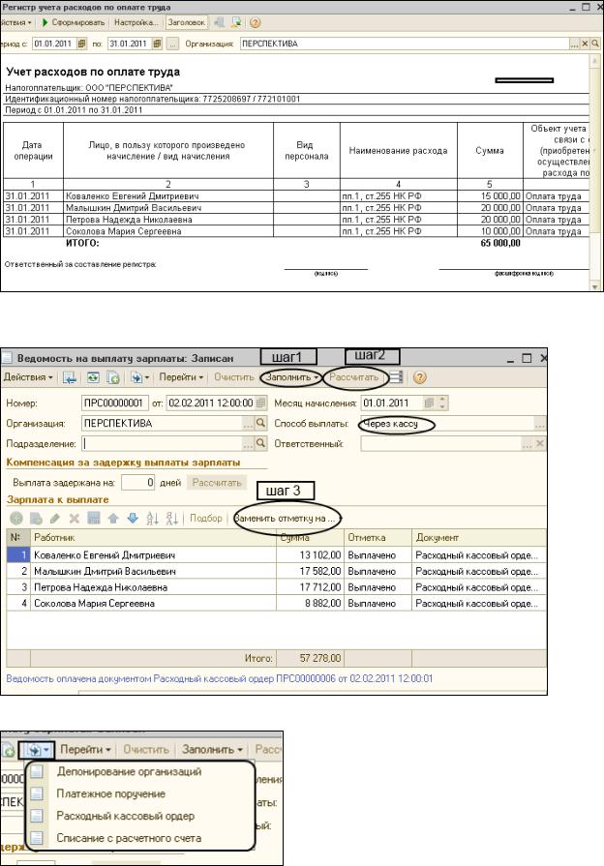
Task: Select the row Малышкин Дмитрий Васильевич in the Ведомость
Action: point(276,572)
